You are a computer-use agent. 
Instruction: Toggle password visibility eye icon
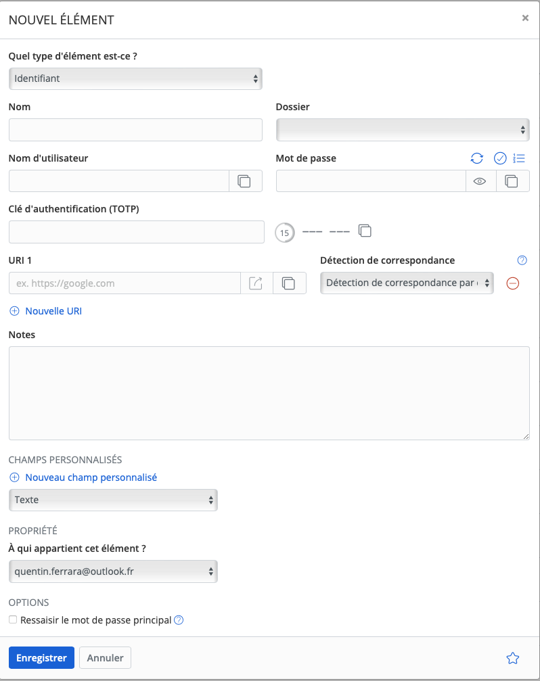coord(480,181)
